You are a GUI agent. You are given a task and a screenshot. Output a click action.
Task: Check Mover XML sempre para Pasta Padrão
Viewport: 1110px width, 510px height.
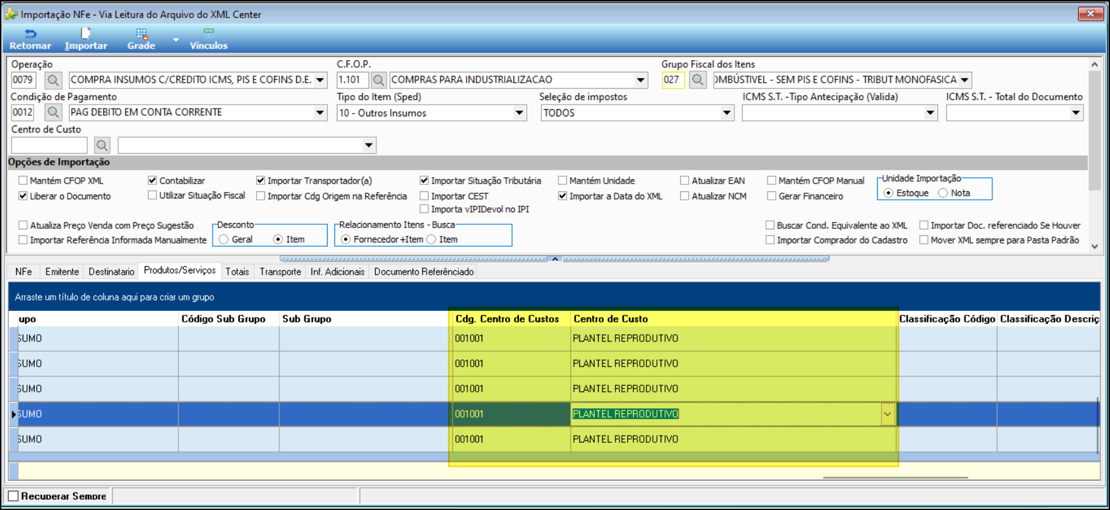coord(924,240)
